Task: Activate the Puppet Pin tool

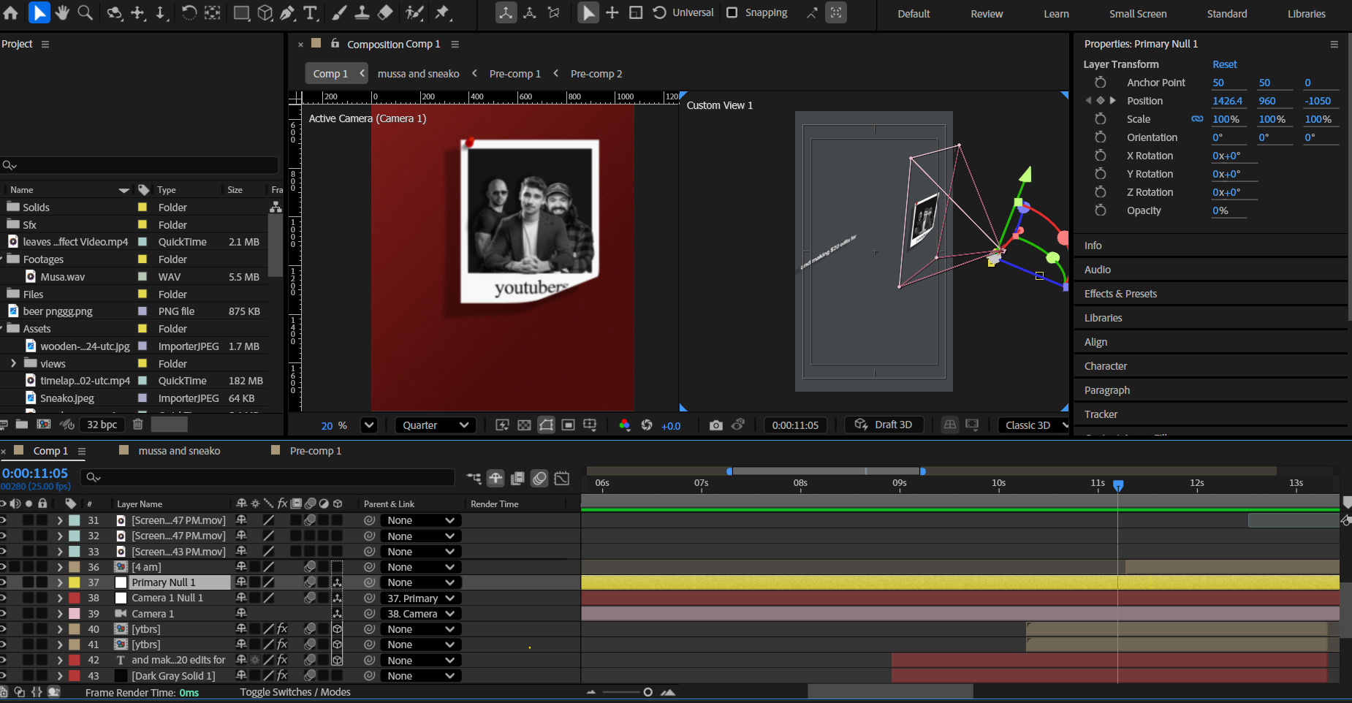Action: click(442, 12)
